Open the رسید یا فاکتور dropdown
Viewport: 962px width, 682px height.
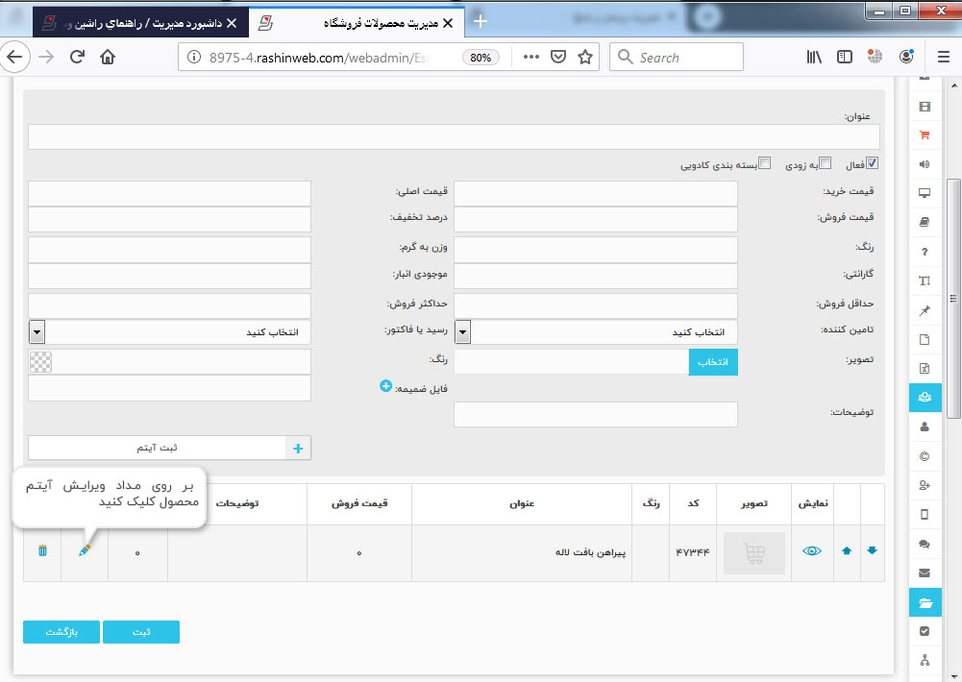coord(170,331)
